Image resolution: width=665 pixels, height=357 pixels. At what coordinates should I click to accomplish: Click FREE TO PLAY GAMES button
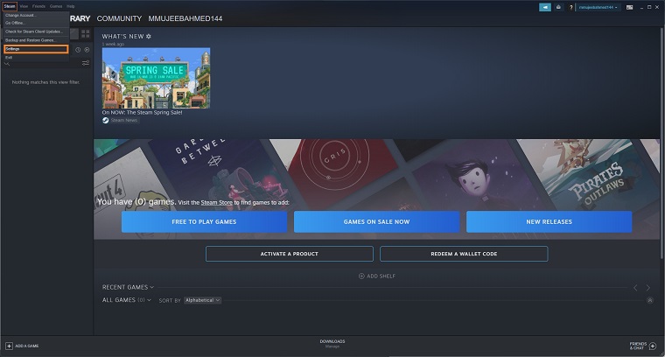[204, 221]
